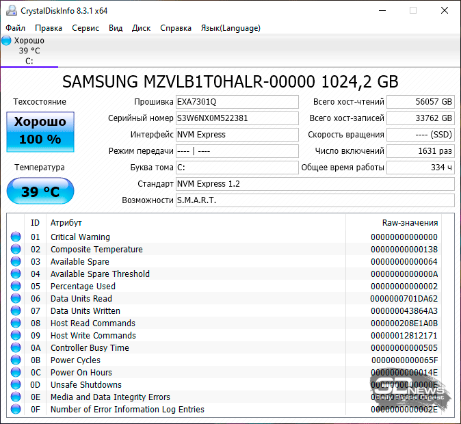The height and width of the screenshot is (424, 461).
Task: Click status icon for Number of Error Information Log Entries
Action: point(16,410)
